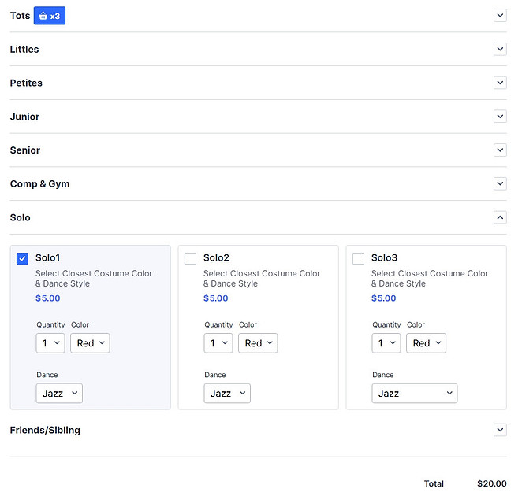522x496 pixels.
Task: Click the Comp & Gym section heading
Action: click(39, 184)
